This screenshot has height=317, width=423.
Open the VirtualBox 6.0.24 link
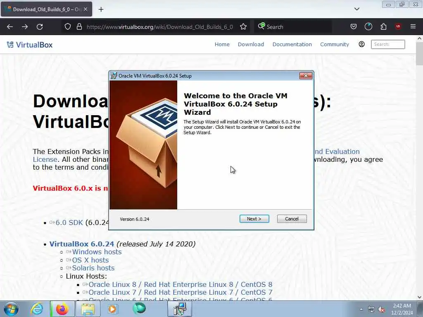click(x=82, y=244)
